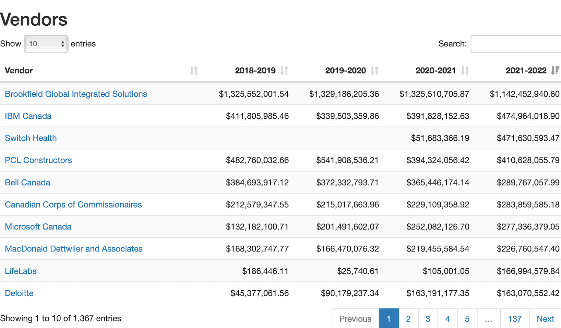Select cell value $474,964,018.90
Image resolution: width=561 pixels, height=328 pixels.
[528, 116]
